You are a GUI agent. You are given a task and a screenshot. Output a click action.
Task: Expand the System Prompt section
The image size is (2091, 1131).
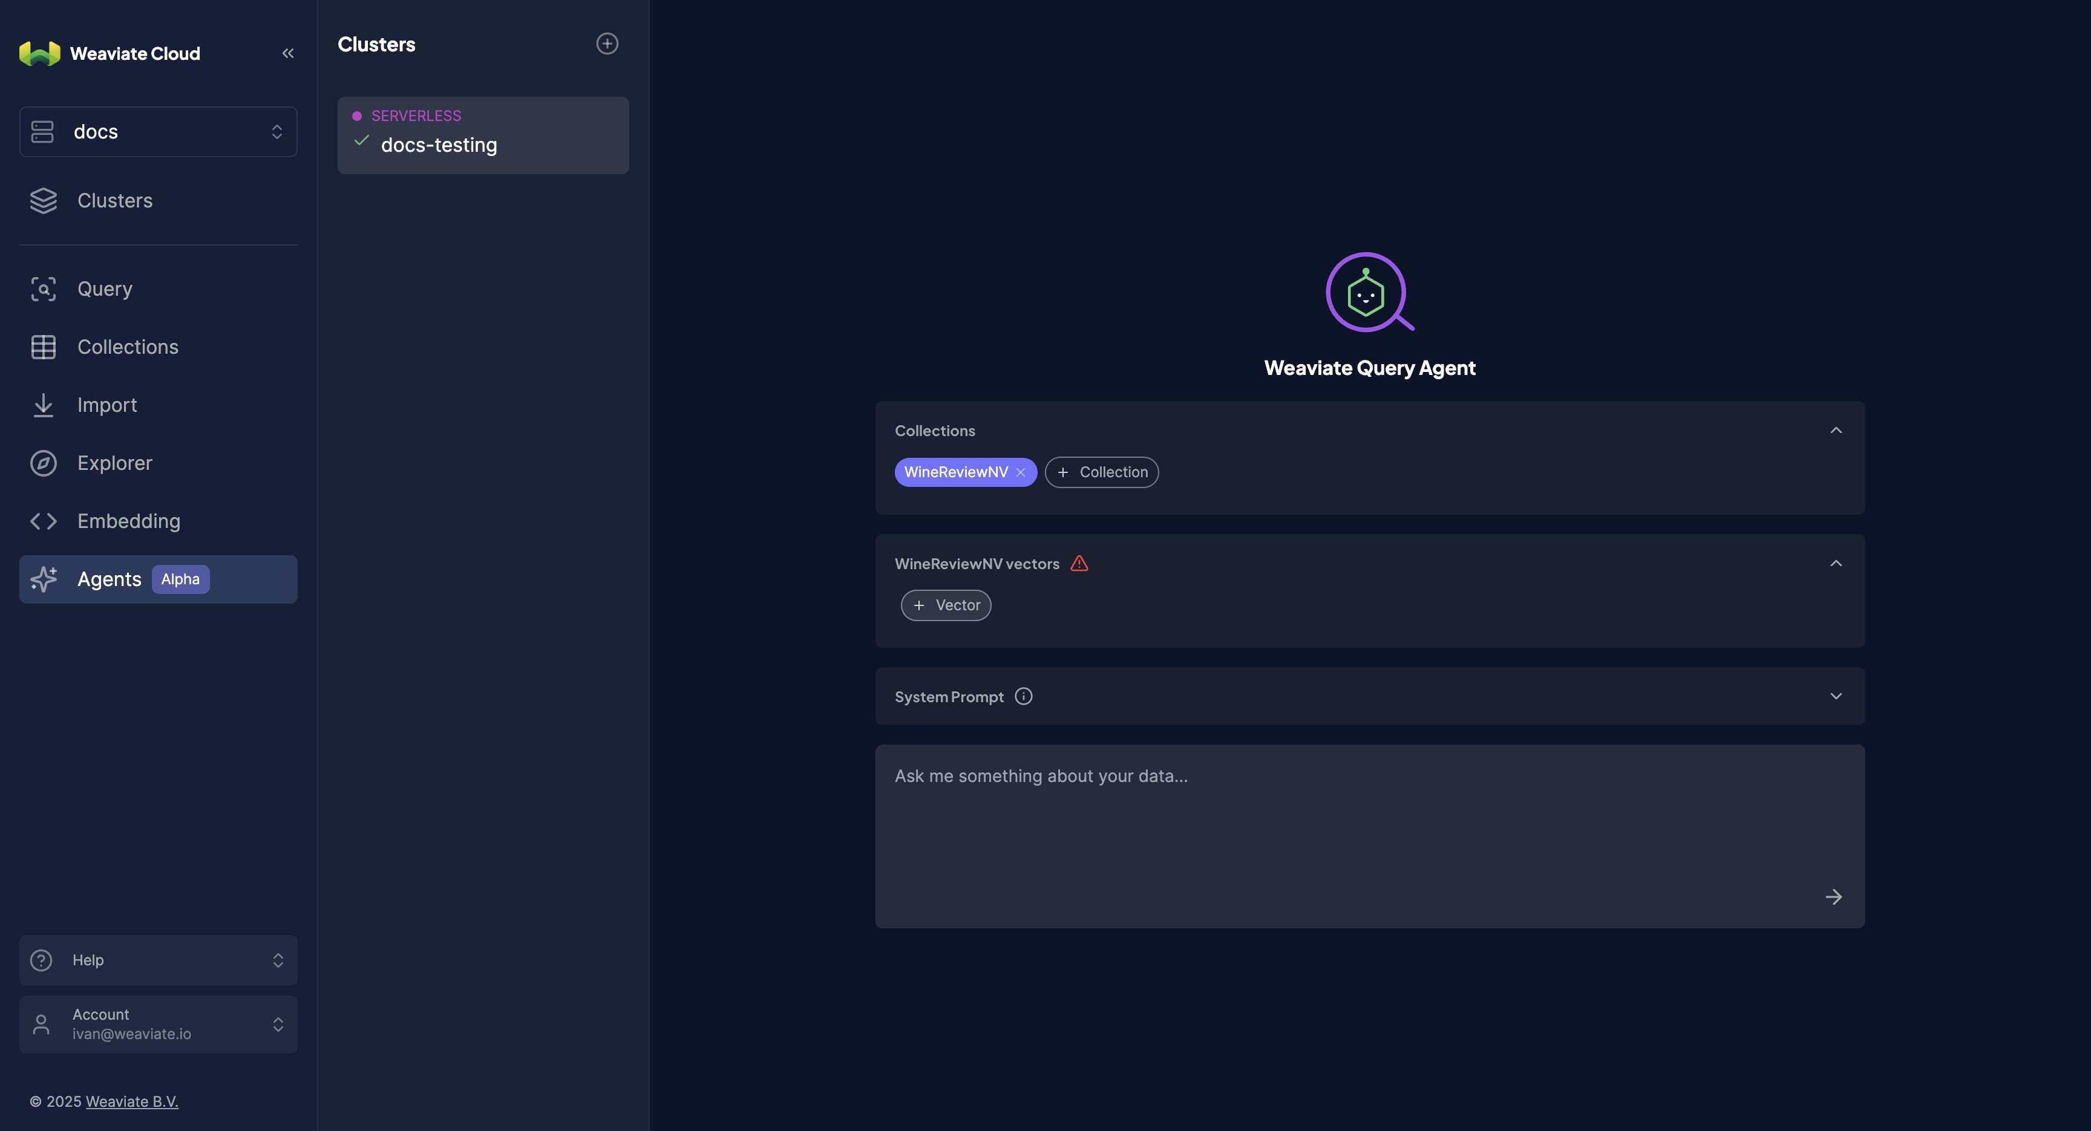coord(1836,696)
